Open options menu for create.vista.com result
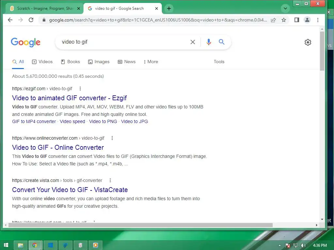Viewport: 334px width, 250px height. pos(110,180)
